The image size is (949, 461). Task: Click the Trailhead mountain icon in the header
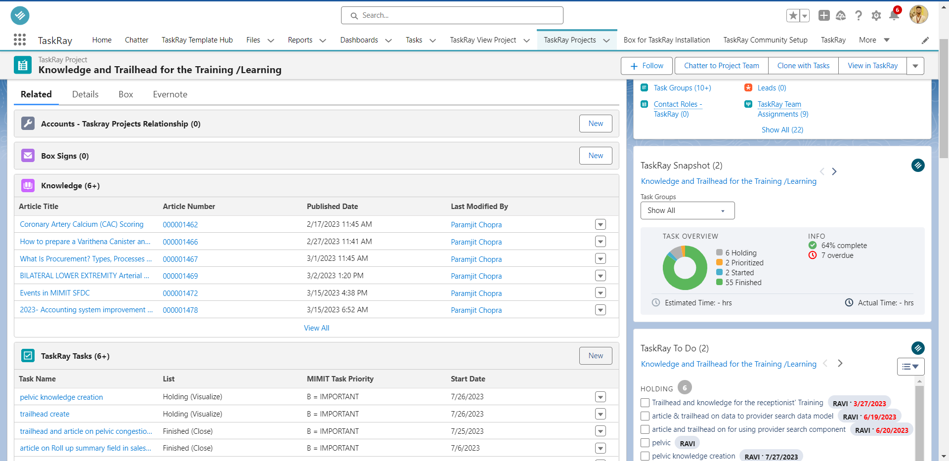pos(841,15)
